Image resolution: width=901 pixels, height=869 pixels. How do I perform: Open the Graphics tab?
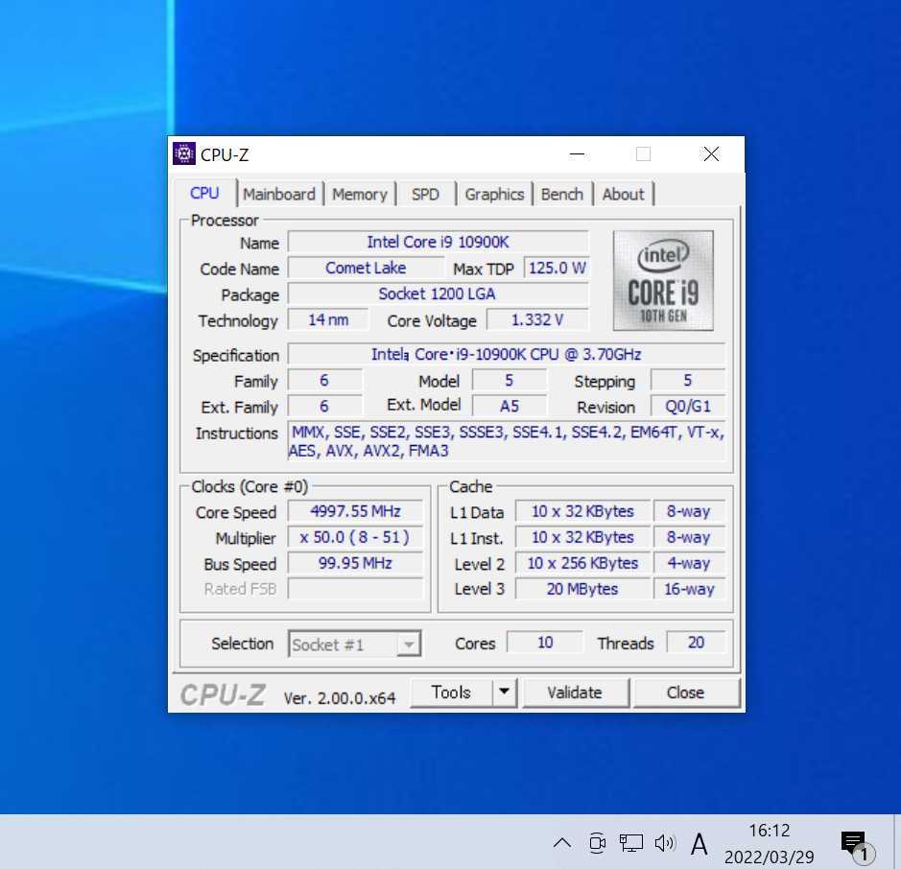pos(494,194)
